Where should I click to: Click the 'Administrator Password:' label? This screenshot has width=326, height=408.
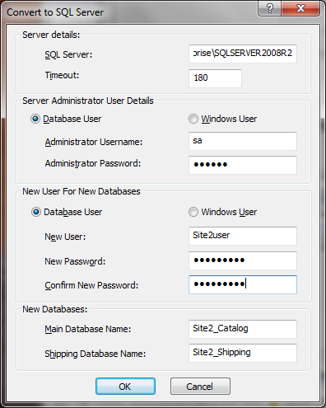[x=93, y=163]
